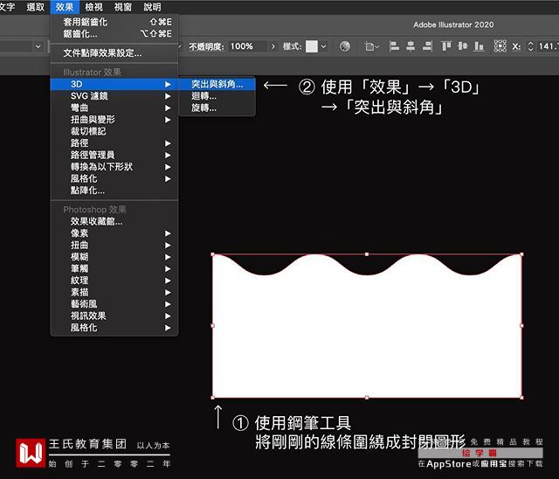Expand the 藝術風 submenu
This screenshot has height=479, width=559.
click(114, 304)
